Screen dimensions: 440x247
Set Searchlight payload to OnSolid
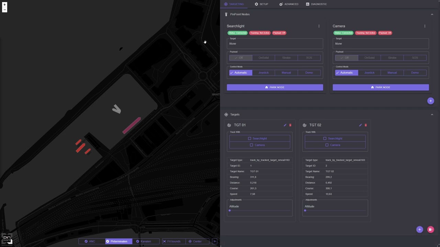(x=264, y=58)
